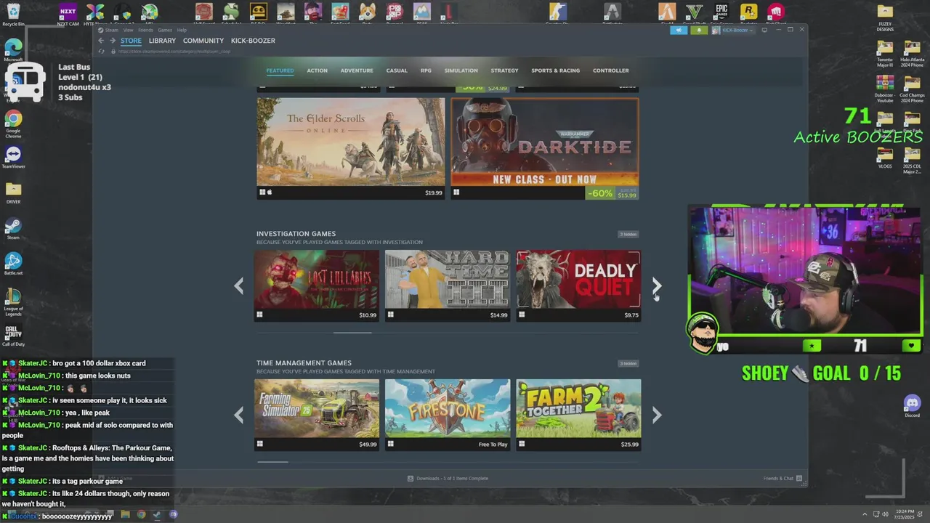Click the Farming Simulator $49.99 price
This screenshot has height=523, width=930.
(368, 445)
